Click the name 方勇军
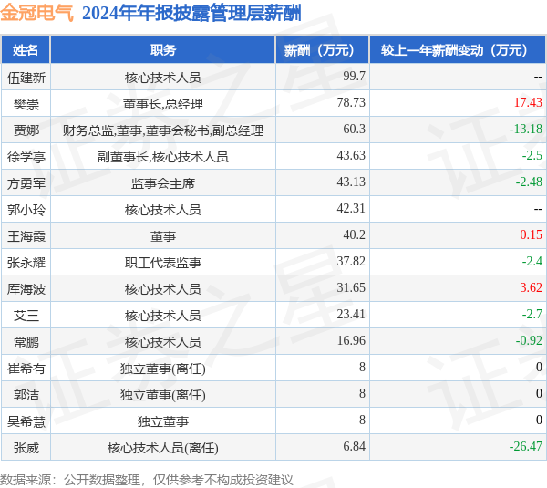Screen dimensions: 547x488 26,183
